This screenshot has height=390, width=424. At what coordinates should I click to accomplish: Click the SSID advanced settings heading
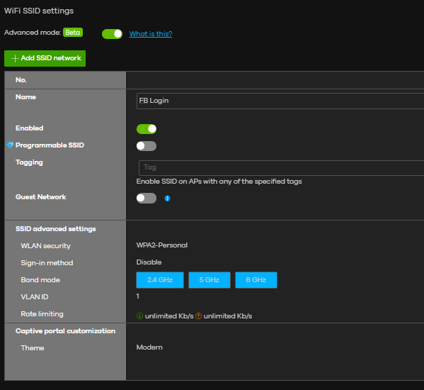click(x=56, y=229)
